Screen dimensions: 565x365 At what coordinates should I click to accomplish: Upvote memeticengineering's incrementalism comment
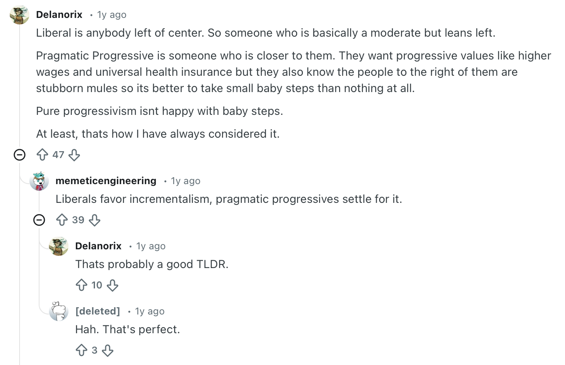[62, 220]
